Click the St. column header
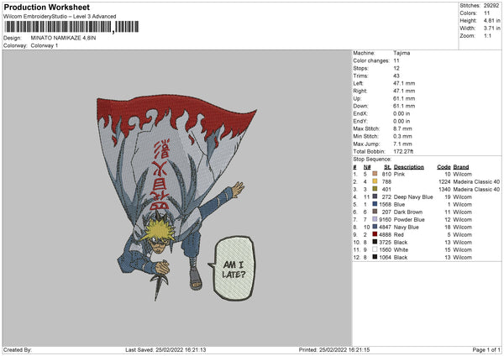The width and height of the screenshot is (504, 356). pos(387,167)
